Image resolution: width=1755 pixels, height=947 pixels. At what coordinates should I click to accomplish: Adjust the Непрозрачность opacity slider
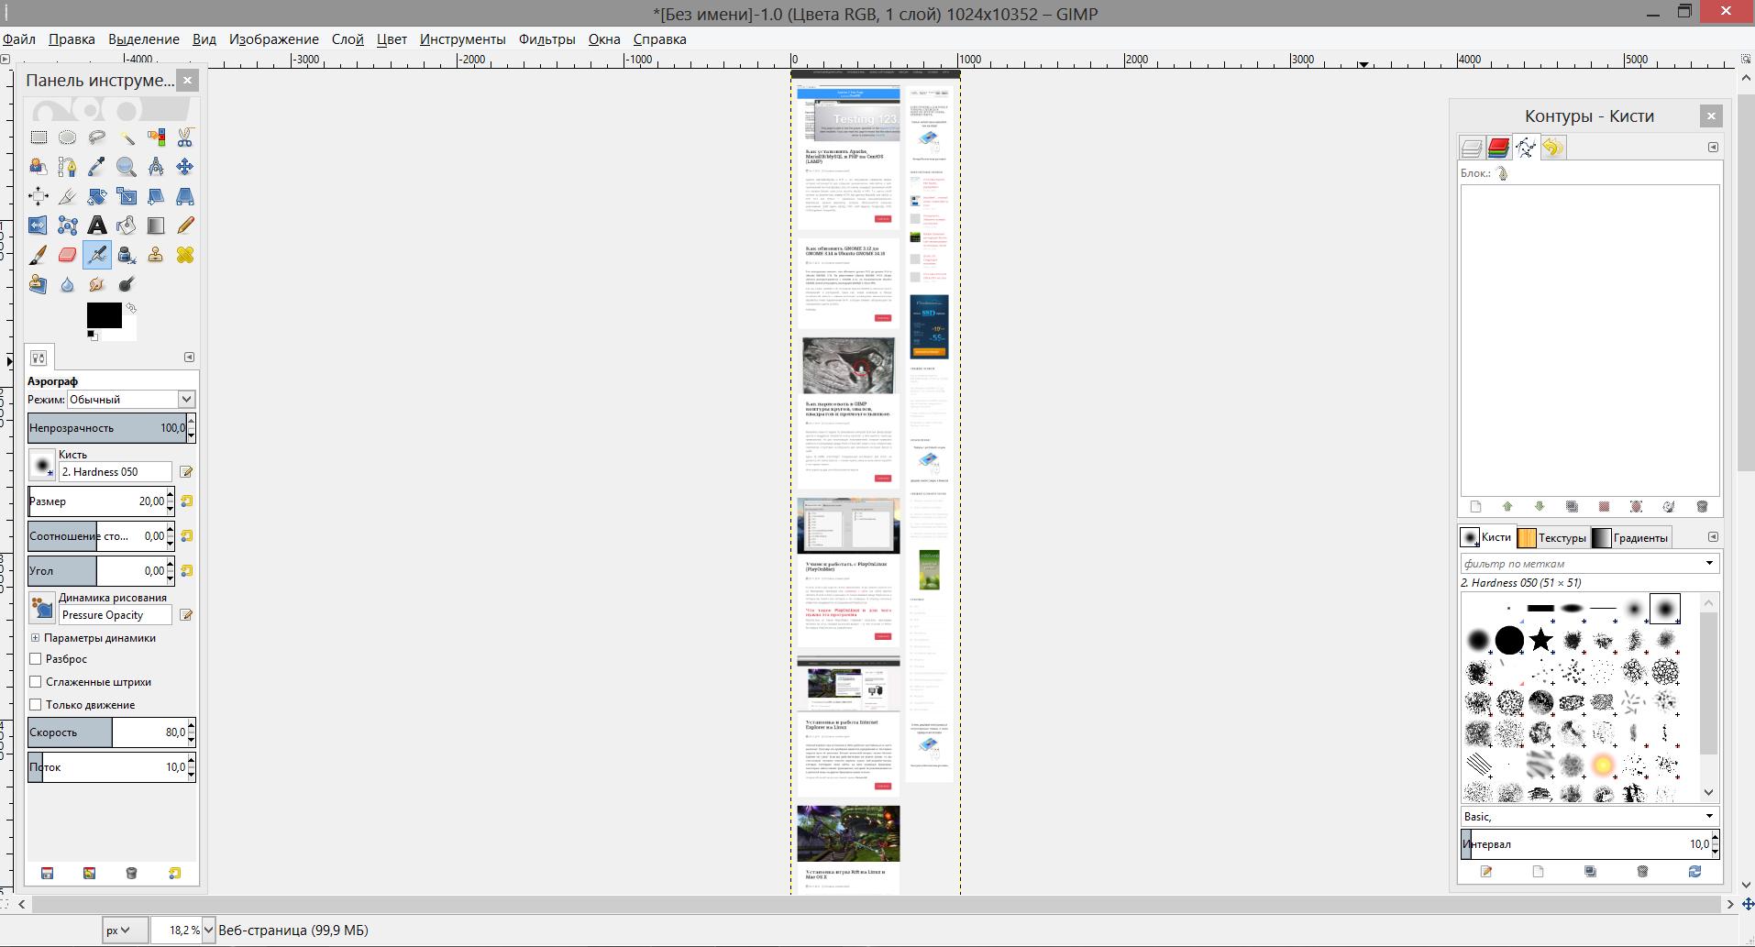(106, 428)
